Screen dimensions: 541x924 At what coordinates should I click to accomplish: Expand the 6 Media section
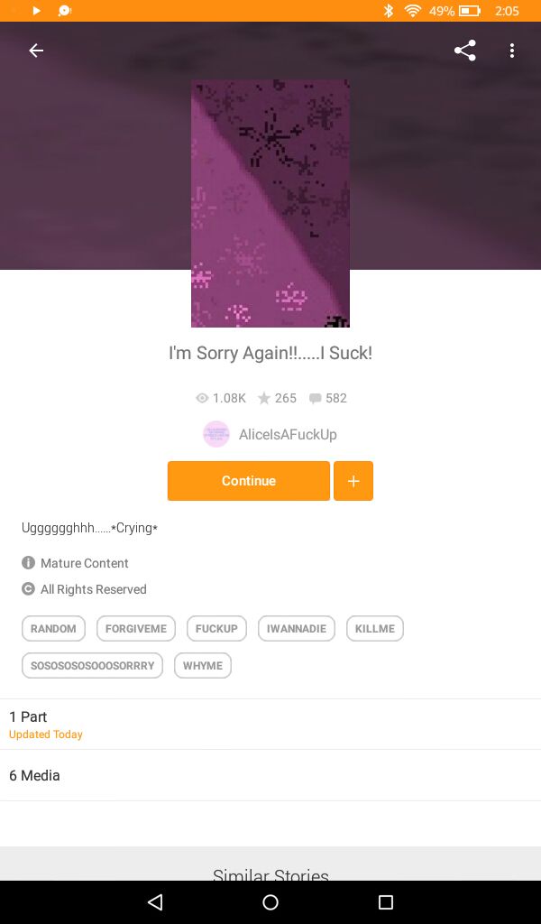coord(270,775)
